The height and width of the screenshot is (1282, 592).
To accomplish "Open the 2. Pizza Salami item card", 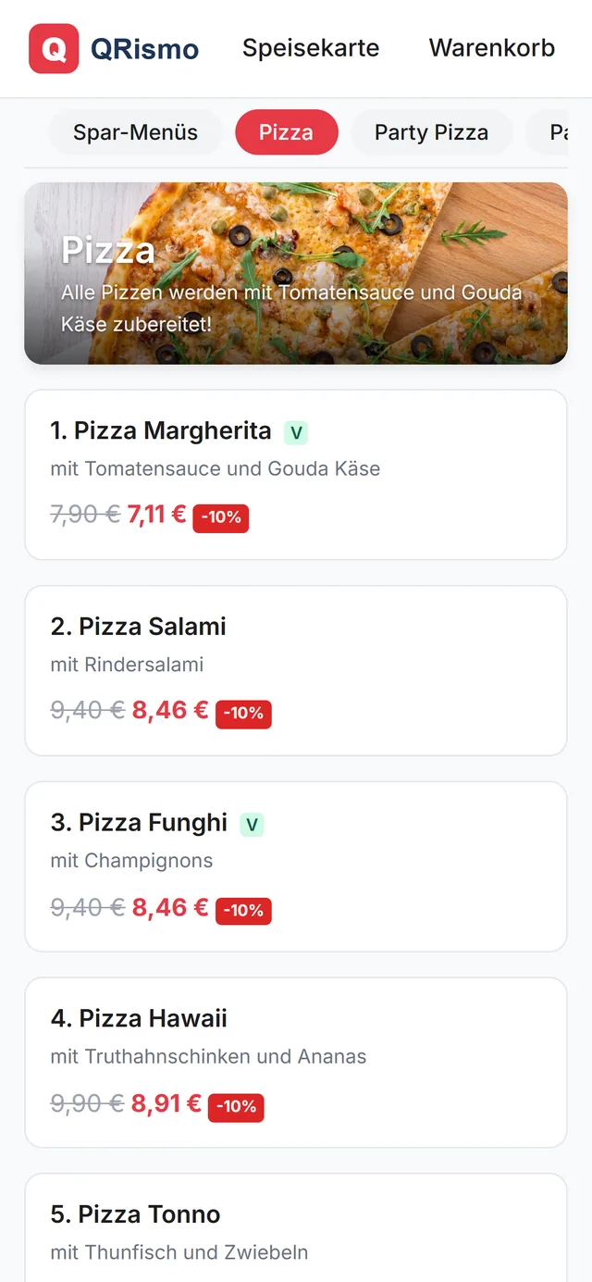I will tap(296, 671).
